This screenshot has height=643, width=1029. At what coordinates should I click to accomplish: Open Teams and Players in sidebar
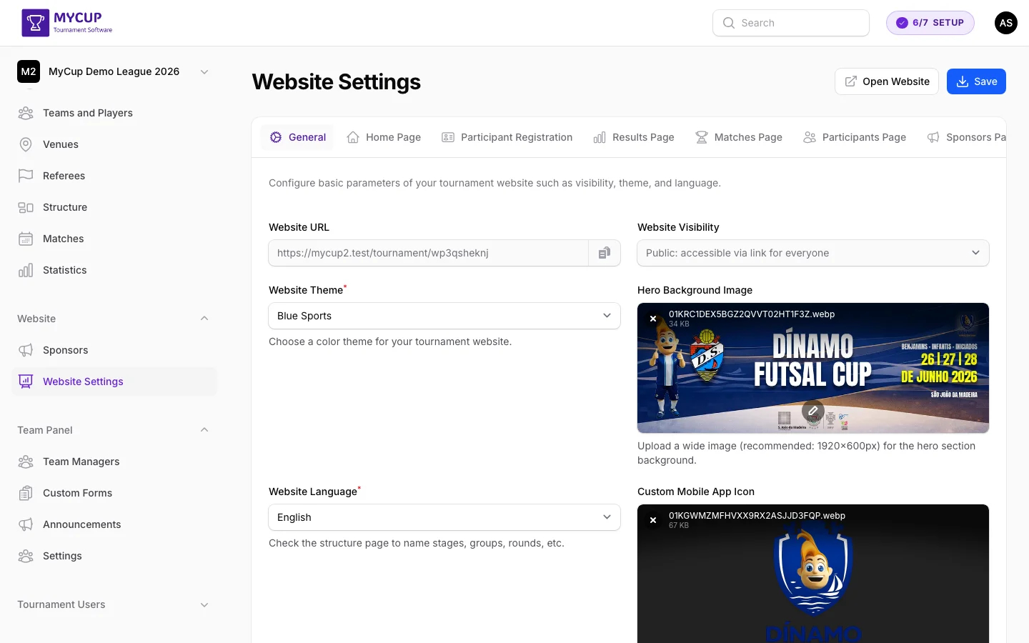(x=114, y=113)
